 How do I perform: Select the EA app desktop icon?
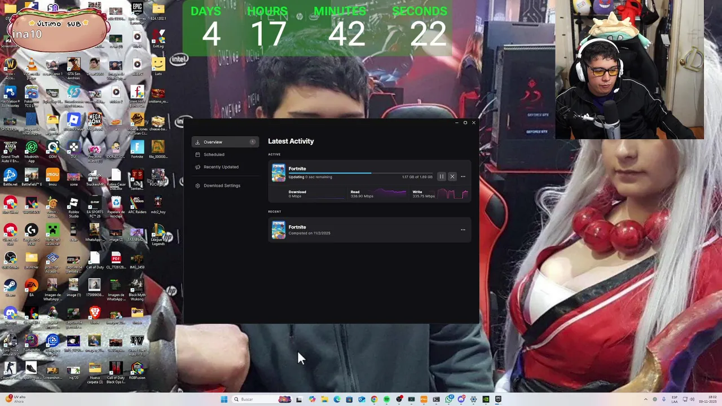pos(32,288)
